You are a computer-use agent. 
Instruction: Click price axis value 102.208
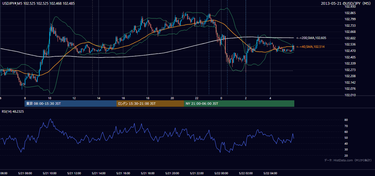350,76
